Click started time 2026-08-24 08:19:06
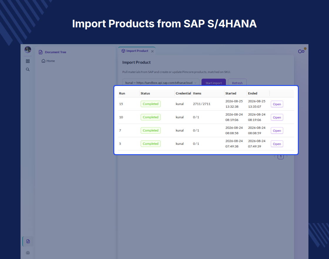The width and height of the screenshot is (329, 259). tap(234, 117)
